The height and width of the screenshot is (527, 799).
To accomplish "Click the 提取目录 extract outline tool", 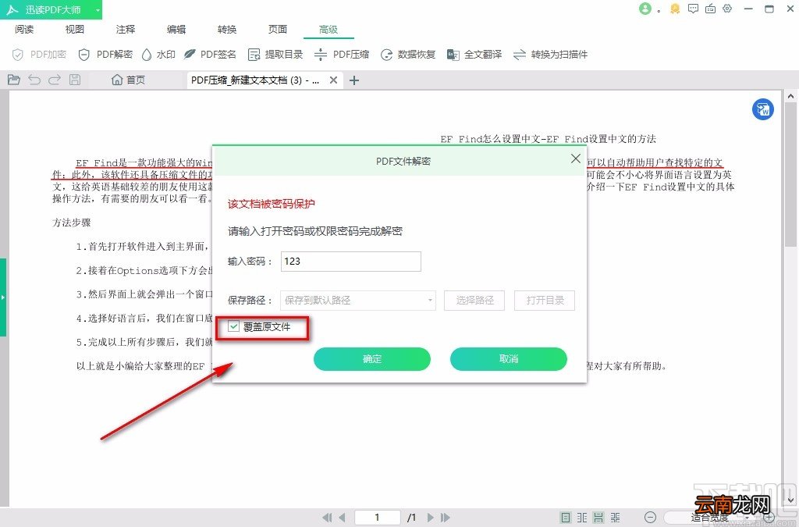I will pos(275,55).
